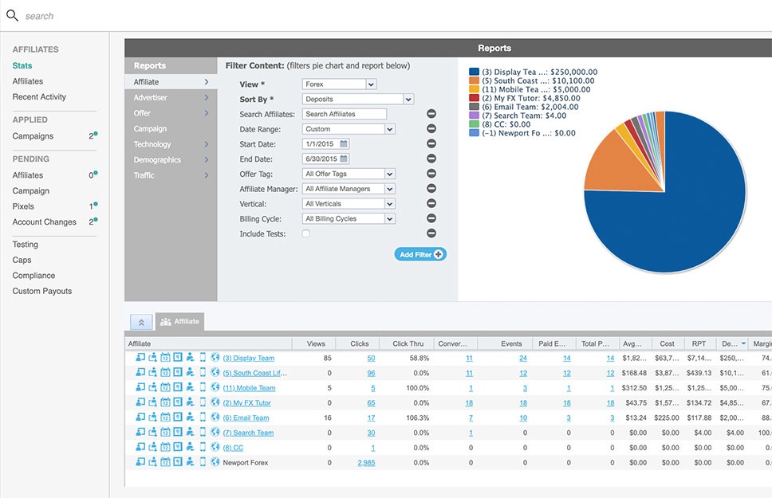Open the Affiliate Manager dropdown

[x=348, y=189]
